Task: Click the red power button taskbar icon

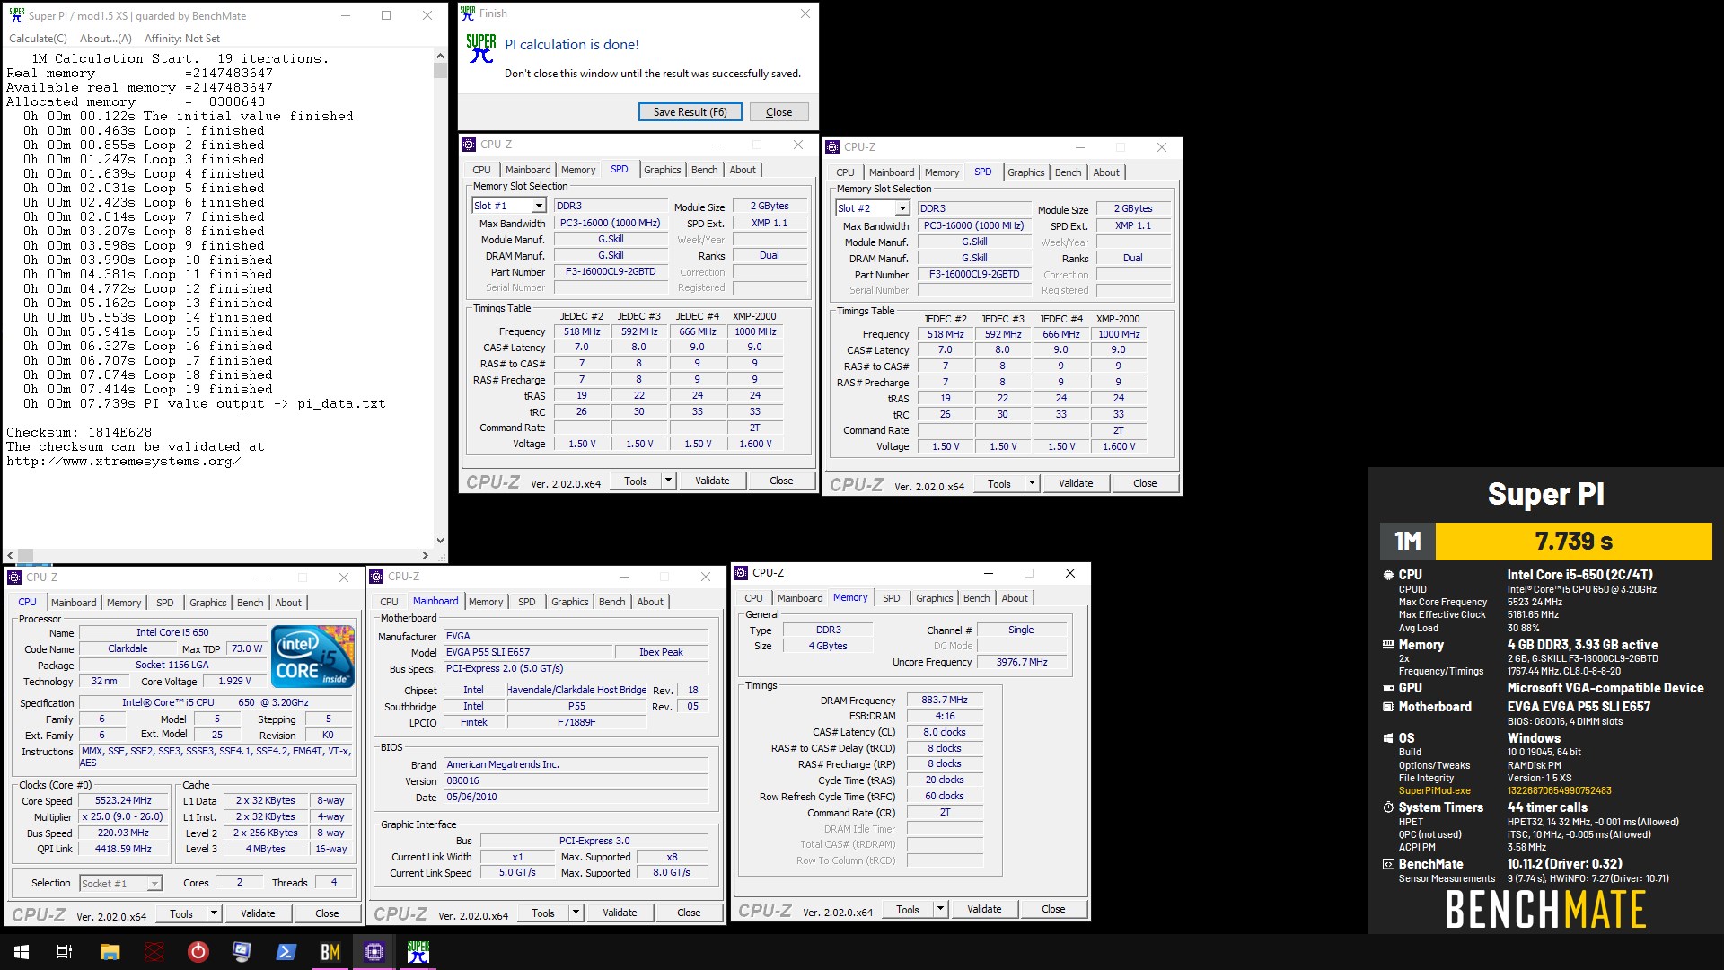Action: (198, 952)
